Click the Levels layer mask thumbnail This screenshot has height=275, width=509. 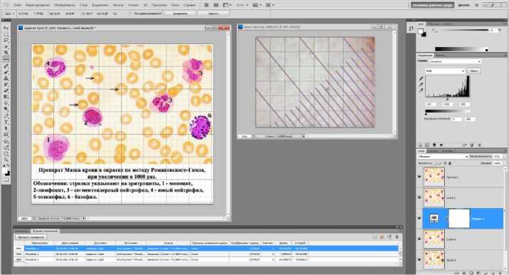click(x=459, y=218)
